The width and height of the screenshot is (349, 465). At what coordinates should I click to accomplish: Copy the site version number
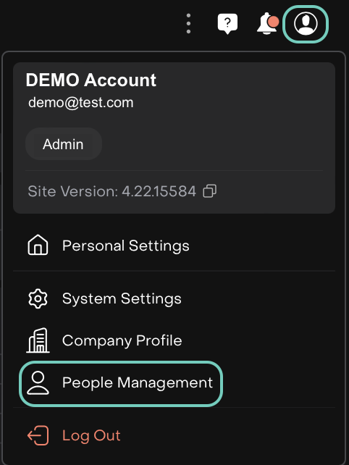pyautogui.click(x=210, y=191)
